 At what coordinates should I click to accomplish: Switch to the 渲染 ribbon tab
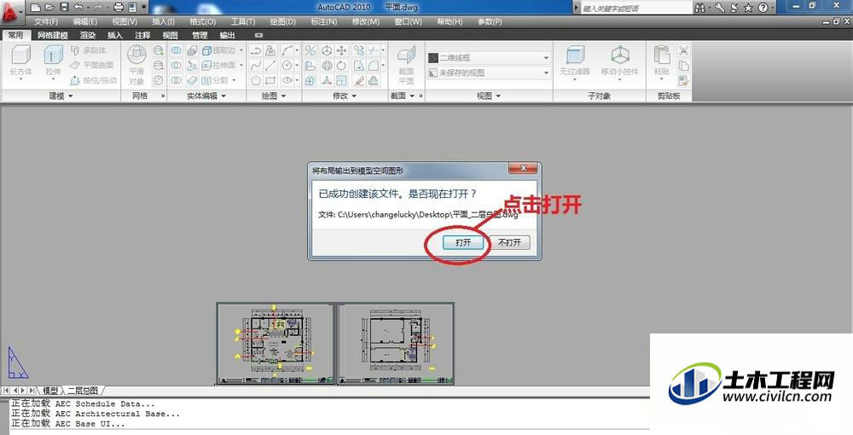[x=88, y=35]
